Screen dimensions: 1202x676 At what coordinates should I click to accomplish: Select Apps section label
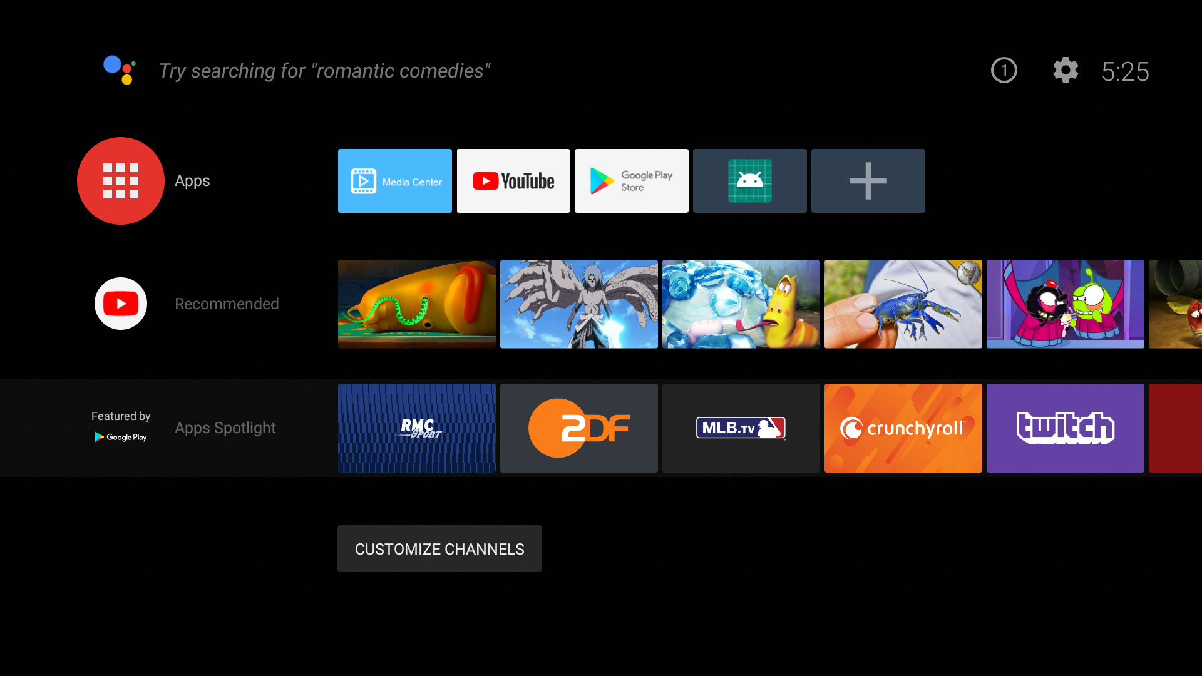tap(192, 180)
